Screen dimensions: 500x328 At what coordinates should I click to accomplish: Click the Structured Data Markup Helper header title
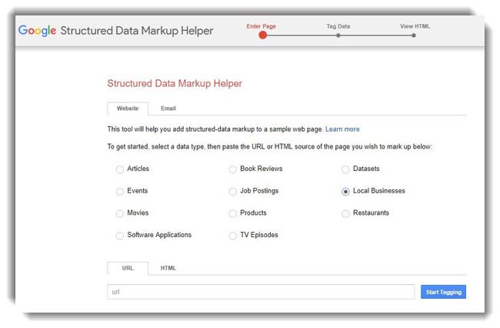click(137, 31)
